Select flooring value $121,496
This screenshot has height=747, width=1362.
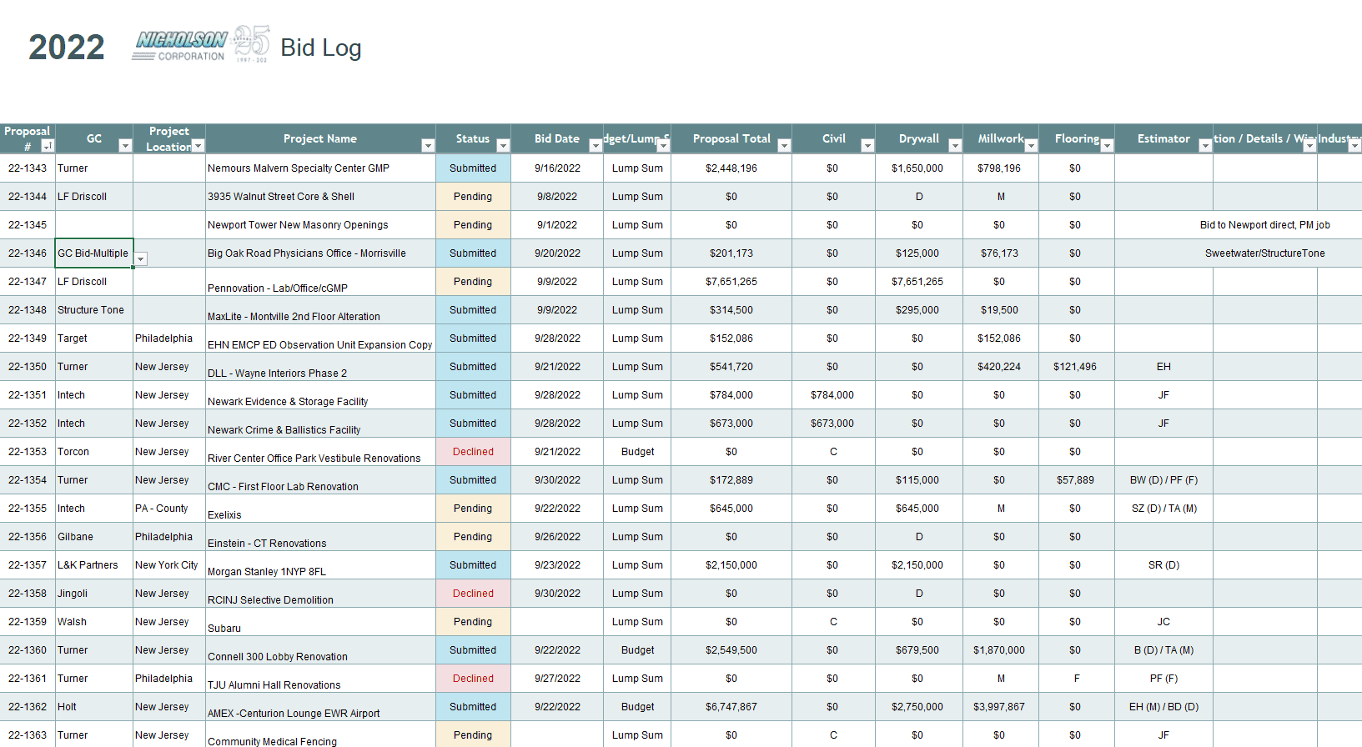1075,367
